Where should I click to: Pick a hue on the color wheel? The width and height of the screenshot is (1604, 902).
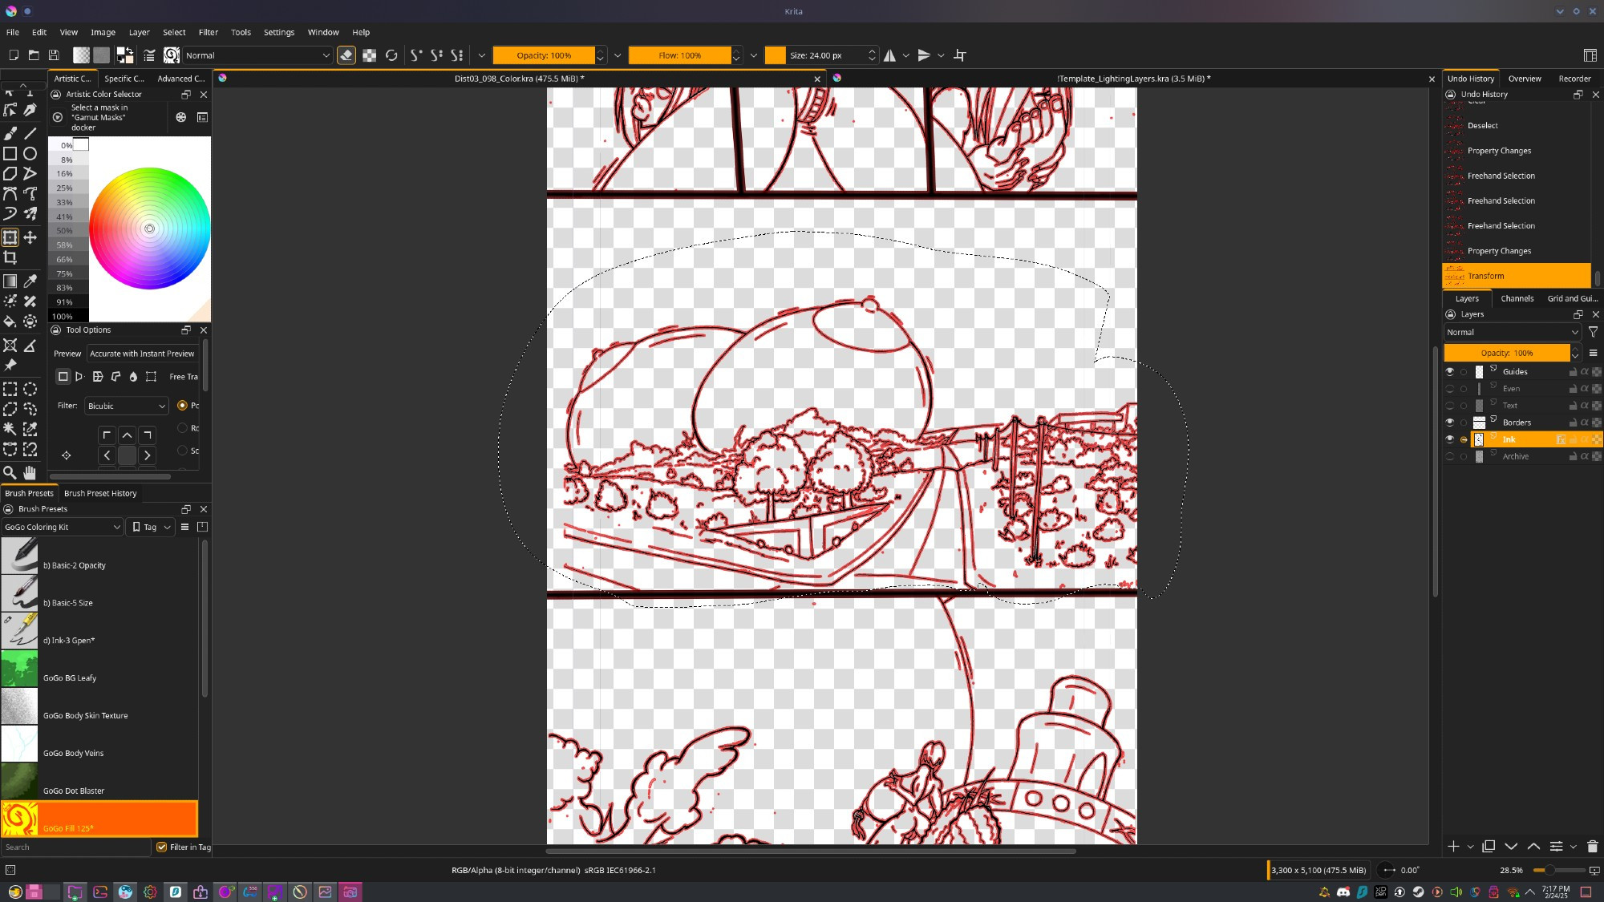pos(149,229)
